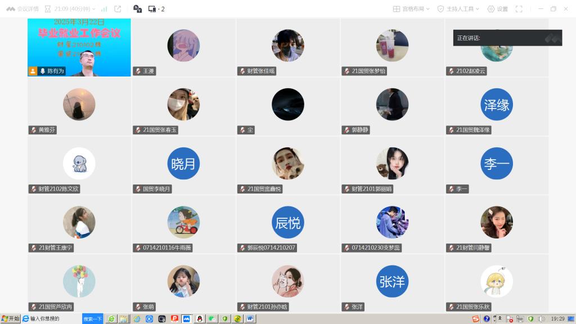576x324 pixels.
Task: Open the QQ penguin icon in taskbar
Action: pos(199,319)
